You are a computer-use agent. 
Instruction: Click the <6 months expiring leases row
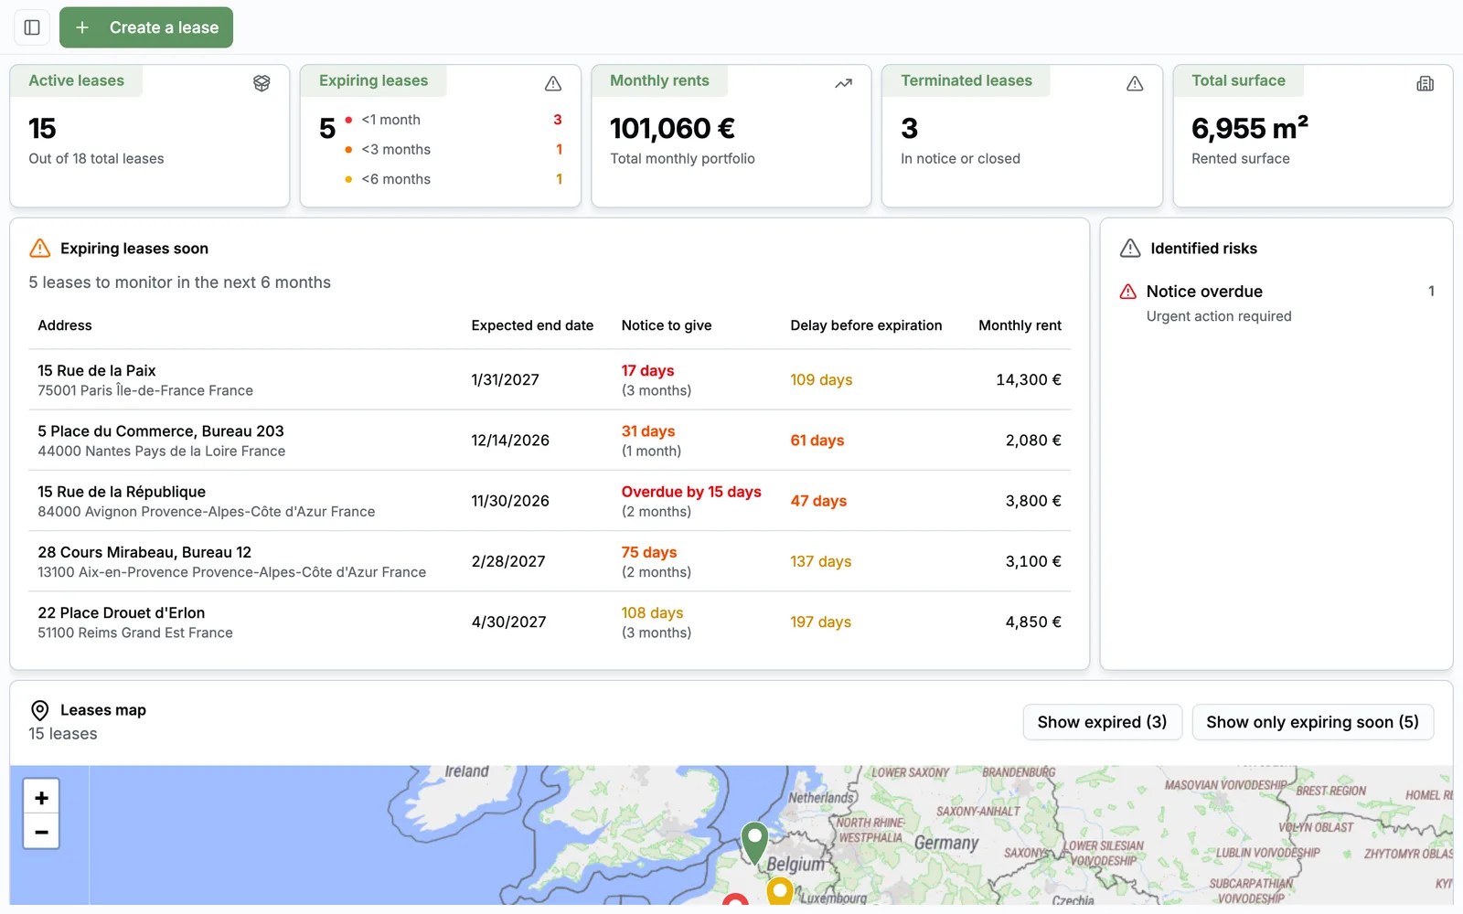point(454,179)
